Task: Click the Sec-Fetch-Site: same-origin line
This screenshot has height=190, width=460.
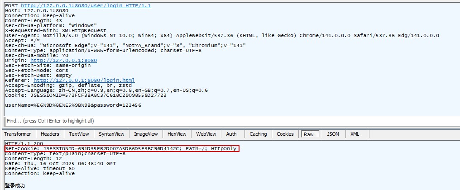Action: pos(48,66)
